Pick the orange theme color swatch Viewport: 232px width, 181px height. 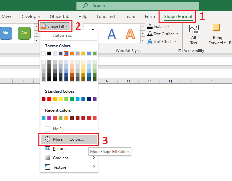72,53
